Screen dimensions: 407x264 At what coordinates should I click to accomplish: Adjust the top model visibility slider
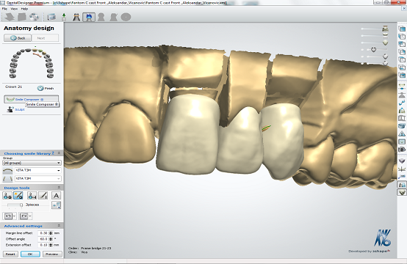pos(385,29)
